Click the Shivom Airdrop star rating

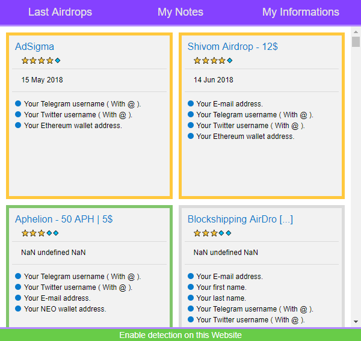pos(213,61)
